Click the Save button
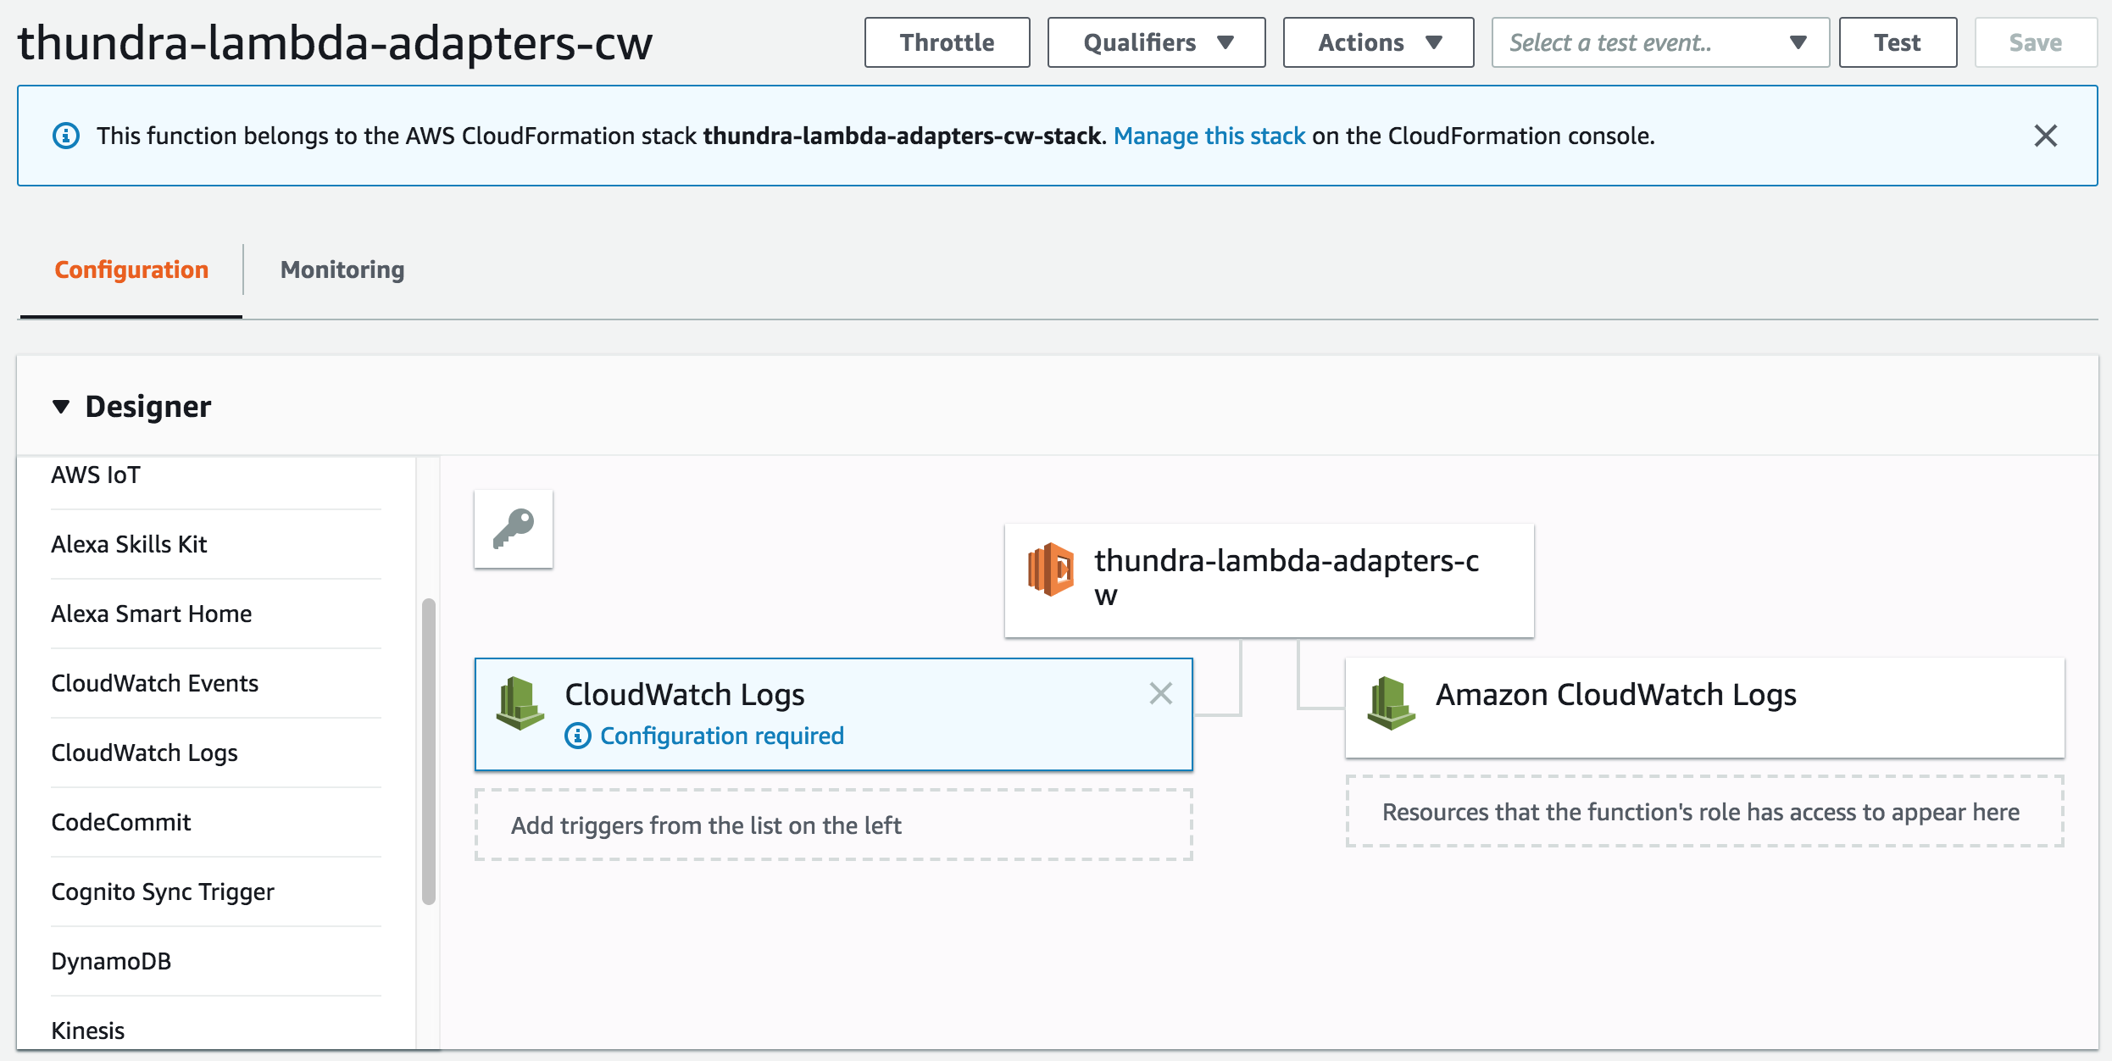The height and width of the screenshot is (1061, 2112). tap(2036, 42)
